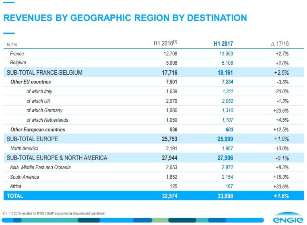Click Asia row change +8.3%
The width and height of the screenshot is (307, 225).
tap(282, 167)
